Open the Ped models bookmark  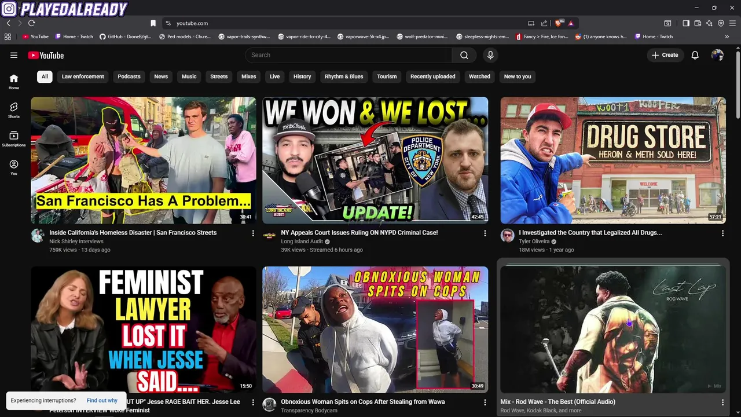[185, 36]
